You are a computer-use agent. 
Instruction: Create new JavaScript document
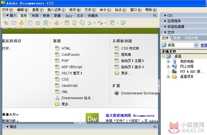pos(69,86)
